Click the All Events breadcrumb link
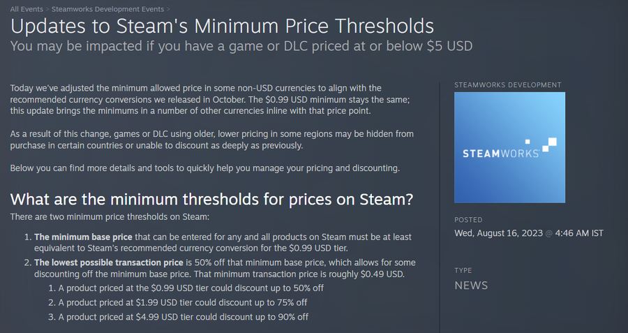Image resolution: width=628 pixels, height=333 pixels. [x=27, y=9]
